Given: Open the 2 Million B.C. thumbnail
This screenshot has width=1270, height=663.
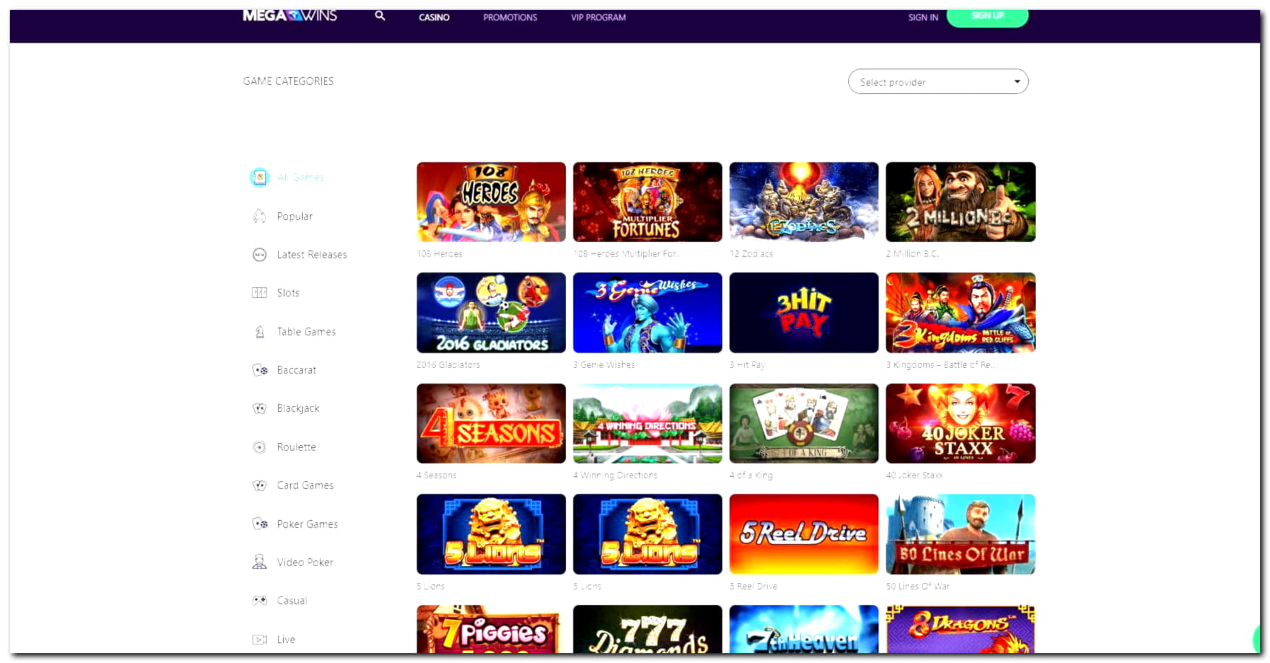Looking at the screenshot, I should click(x=961, y=202).
